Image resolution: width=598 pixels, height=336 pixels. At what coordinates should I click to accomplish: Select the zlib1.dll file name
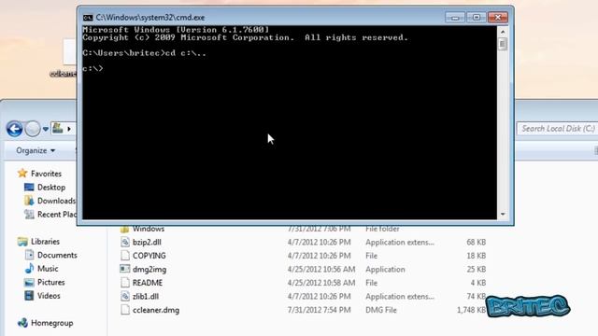coord(146,297)
